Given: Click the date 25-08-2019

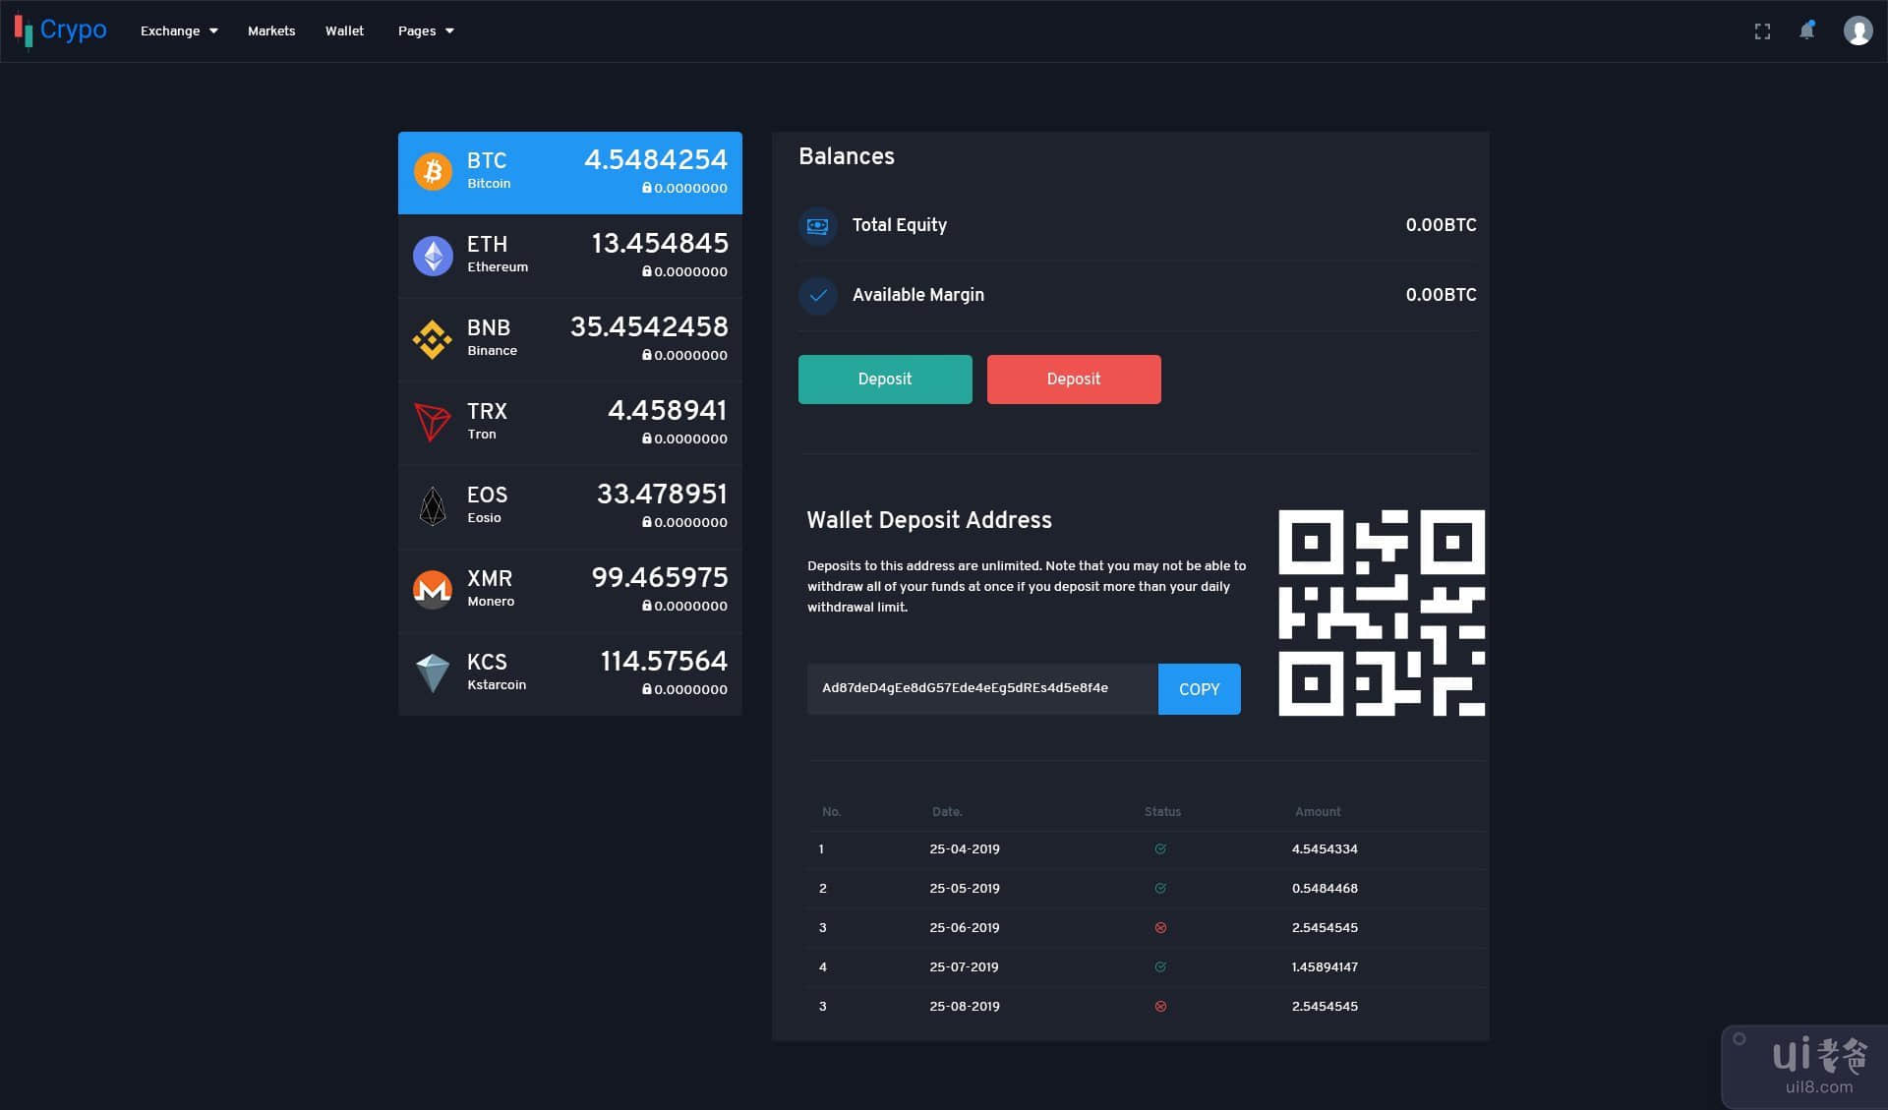Looking at the screenshot, I should pyautogui.click(x=965, y=1007).
